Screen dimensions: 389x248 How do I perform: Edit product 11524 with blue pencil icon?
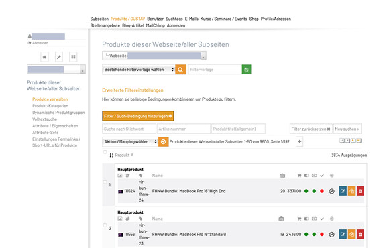[343, 191]
